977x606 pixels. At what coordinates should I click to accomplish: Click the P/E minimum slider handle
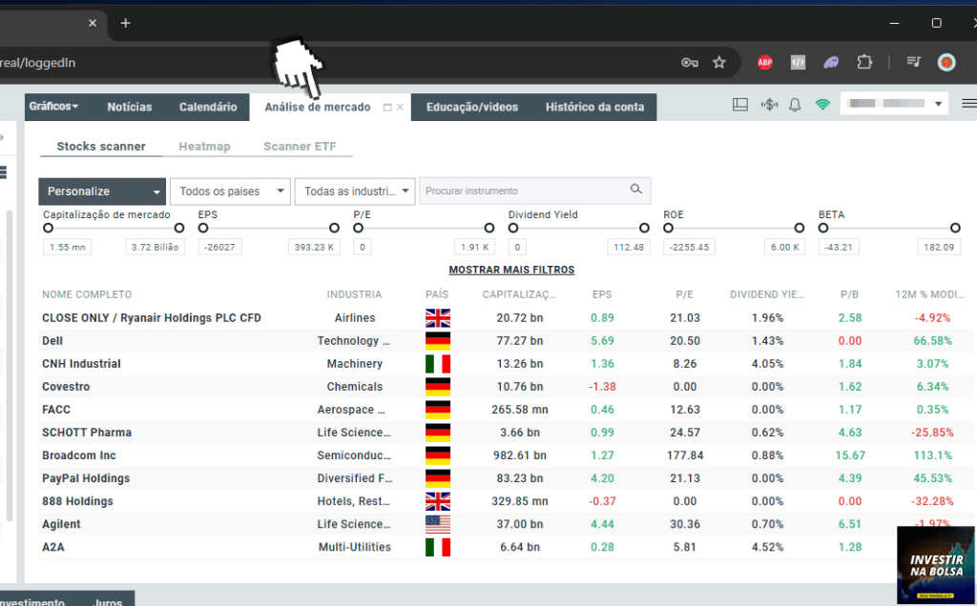coord(359,229)
